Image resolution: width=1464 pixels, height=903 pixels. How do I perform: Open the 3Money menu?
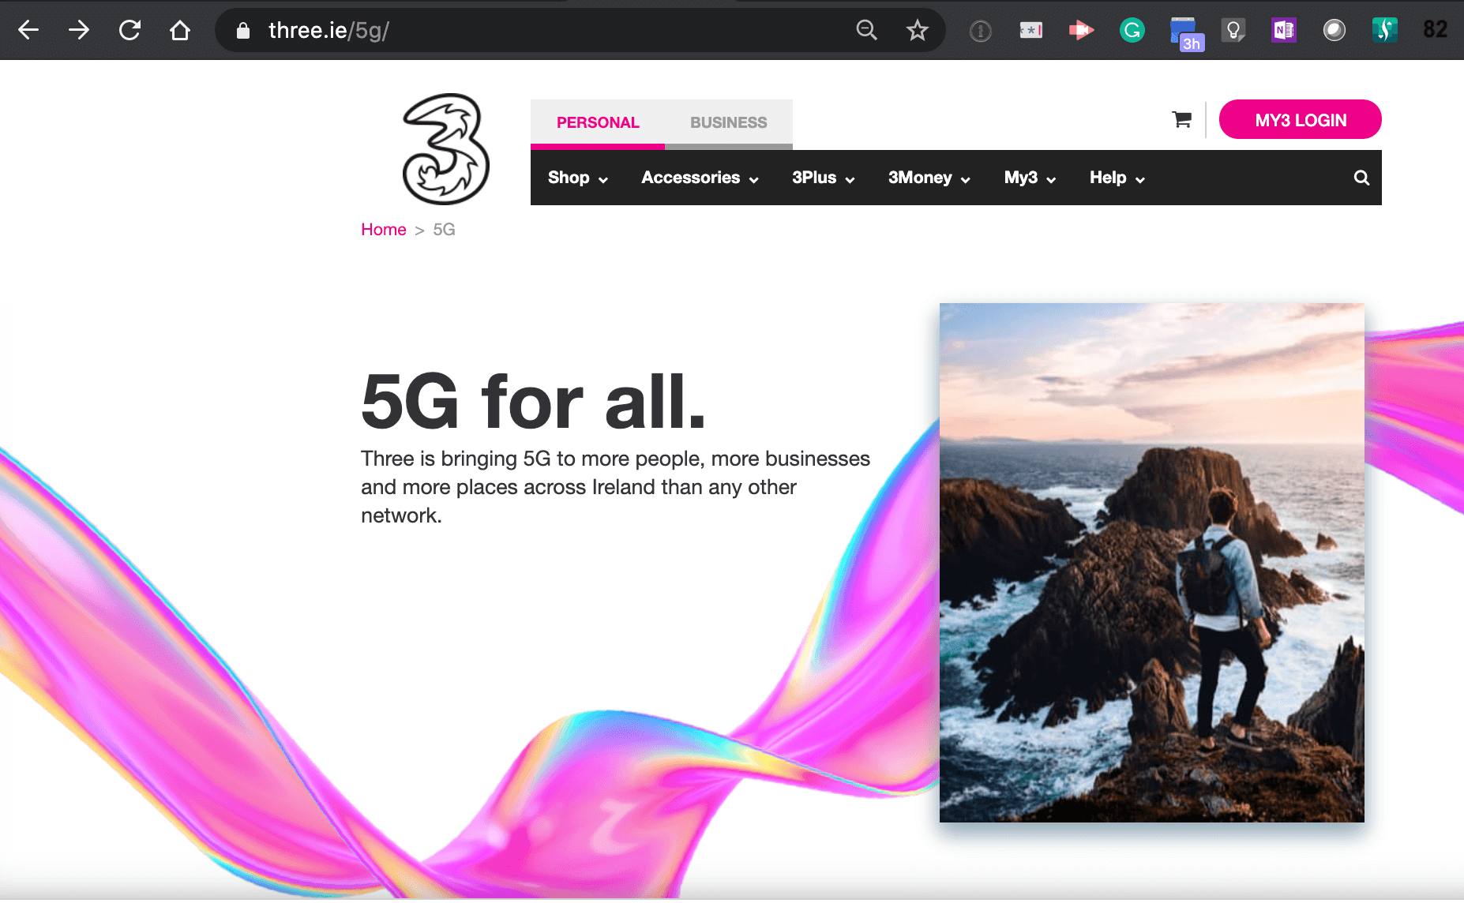(x=928, y=178)
